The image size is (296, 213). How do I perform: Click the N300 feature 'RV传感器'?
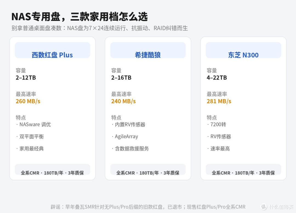point(221,137)
